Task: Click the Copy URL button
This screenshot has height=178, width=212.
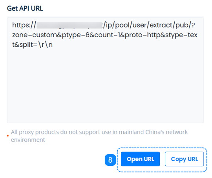Action: click(x=184, y=159)
